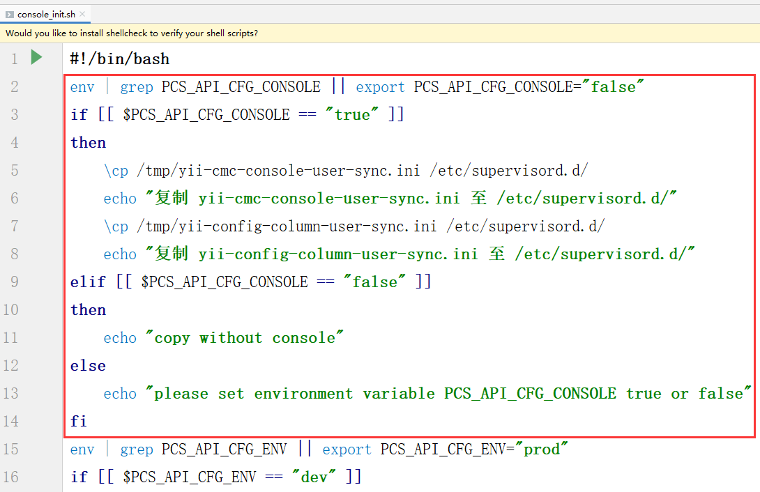Image resolution: width=760 pixels, height=492 pixels.
Task: Click the "prod" string on line 15
Action: click(541, 449)
